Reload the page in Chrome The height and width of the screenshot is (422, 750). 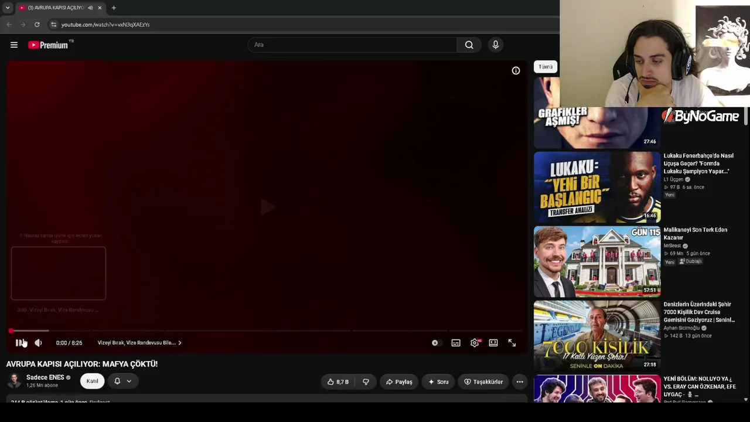tap(37, 25)
